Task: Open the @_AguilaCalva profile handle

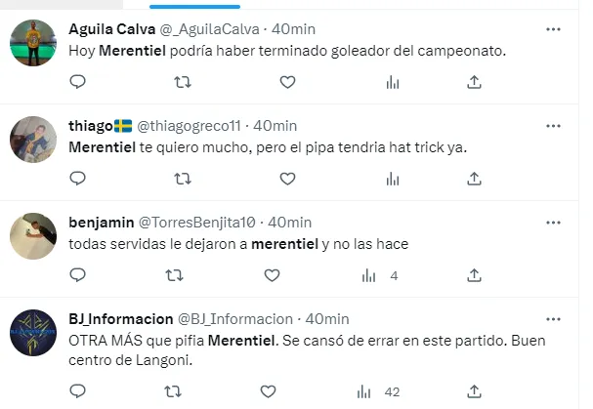Action: pos(209,29)
